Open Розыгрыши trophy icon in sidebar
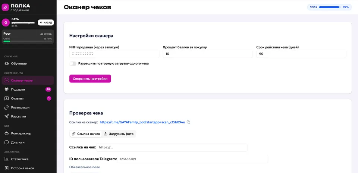The image size is (358, 173). (6, 107)
